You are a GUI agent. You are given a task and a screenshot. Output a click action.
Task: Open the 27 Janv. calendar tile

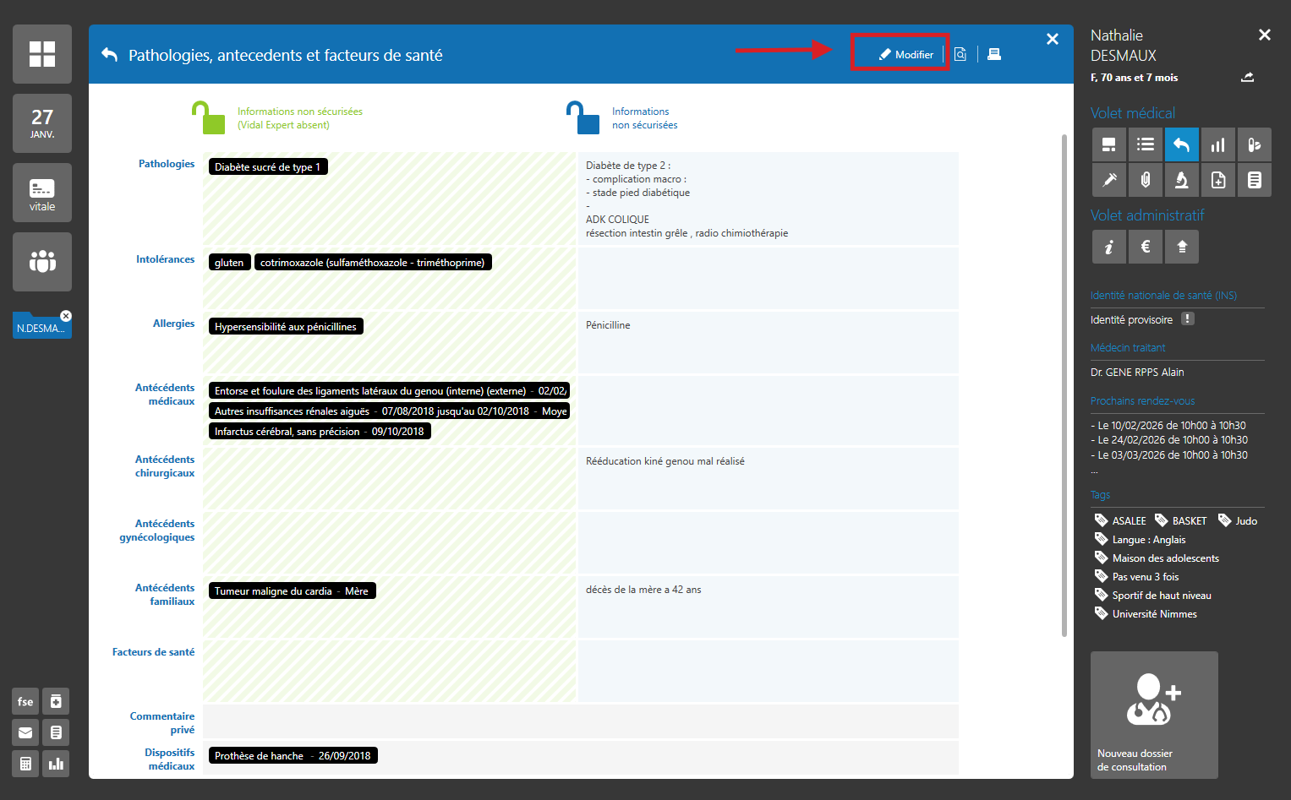[42, 123]
